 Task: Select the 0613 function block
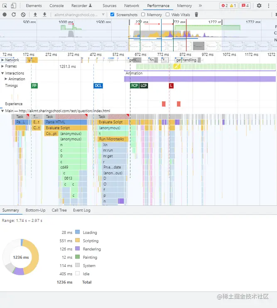tap(71, 178)
